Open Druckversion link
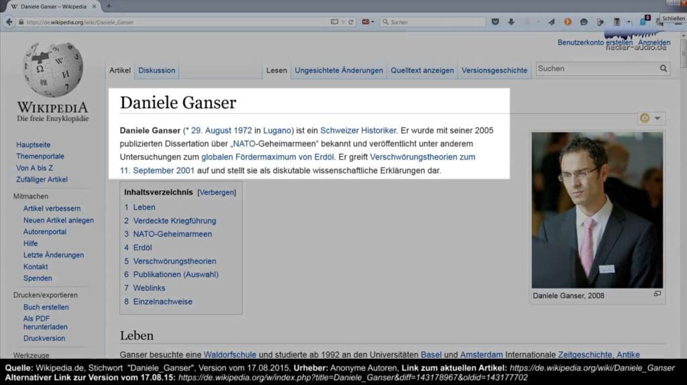 [x=44, y=338]
